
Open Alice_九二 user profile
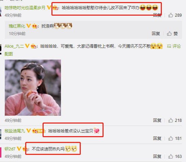point(14,46)
